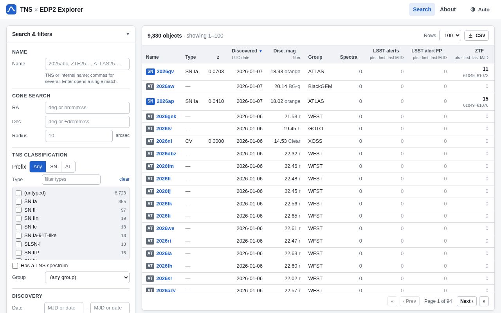Click the filter types text box
501x313 pixels.
(71, 180)
